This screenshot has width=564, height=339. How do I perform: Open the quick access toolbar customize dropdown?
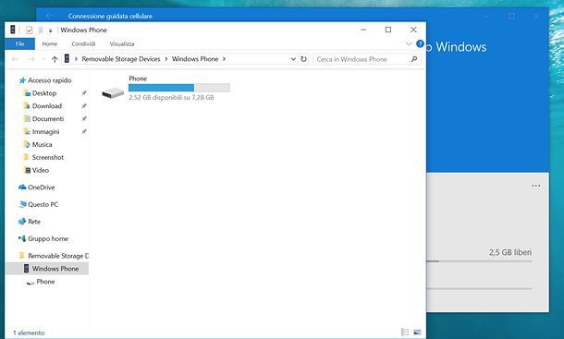point(50,30)
